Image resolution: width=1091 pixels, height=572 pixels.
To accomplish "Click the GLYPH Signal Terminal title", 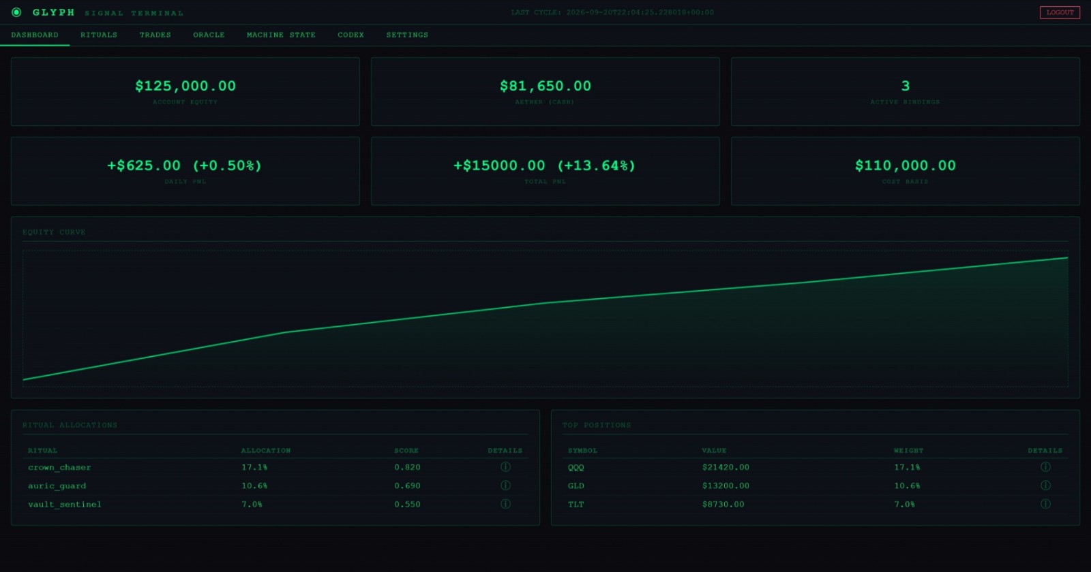I will (108, 12).
